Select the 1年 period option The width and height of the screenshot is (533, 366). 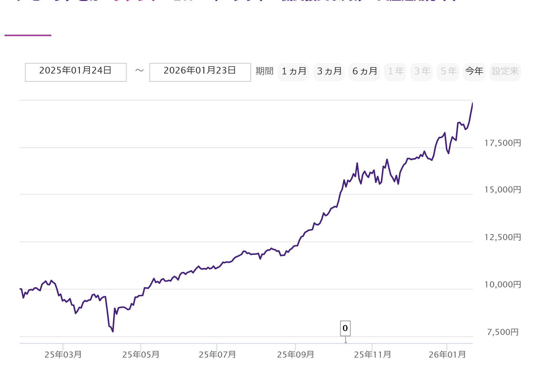pos(395,72)
